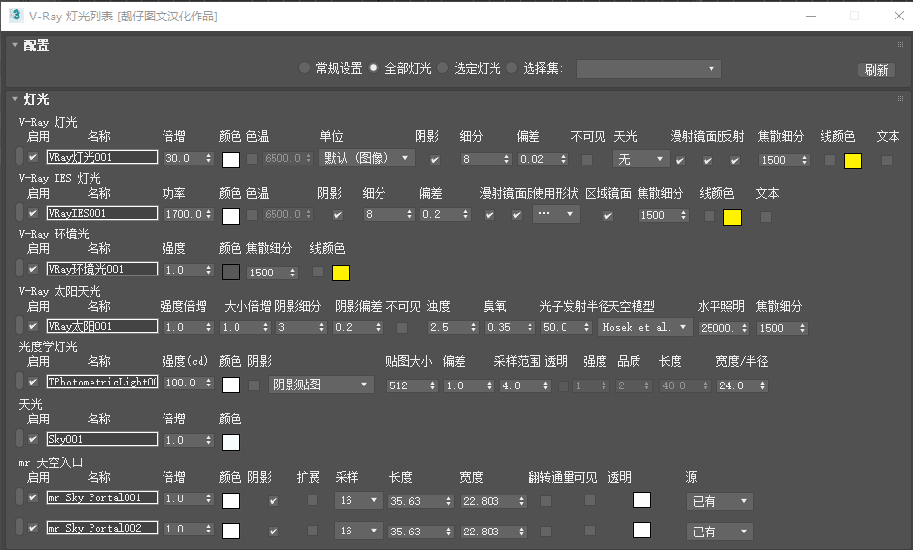
Task: Toggle the 透明 checkbox for TPhotometricLight
Action: pyautogui.click(x=563, y=385)
